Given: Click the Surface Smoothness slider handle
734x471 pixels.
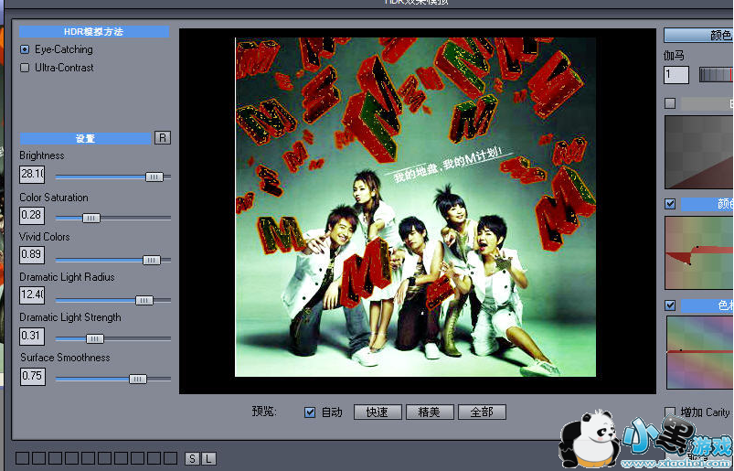Looking at the screenshot, I should (138, 379).
